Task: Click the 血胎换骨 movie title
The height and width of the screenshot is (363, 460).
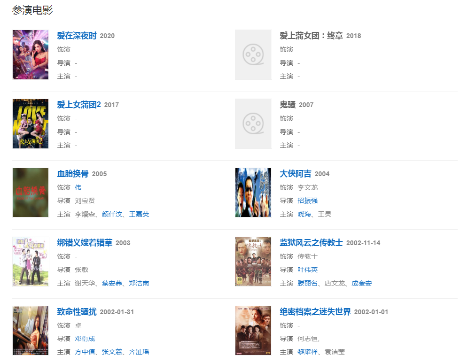Action: point(73,174)
